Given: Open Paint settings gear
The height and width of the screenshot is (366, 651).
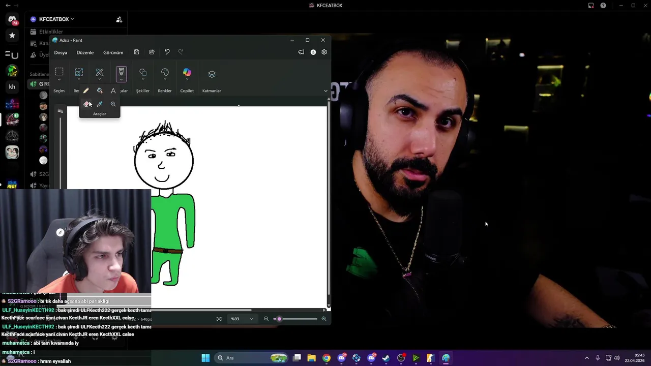Looking at the screenshot, I should (324, 52).
